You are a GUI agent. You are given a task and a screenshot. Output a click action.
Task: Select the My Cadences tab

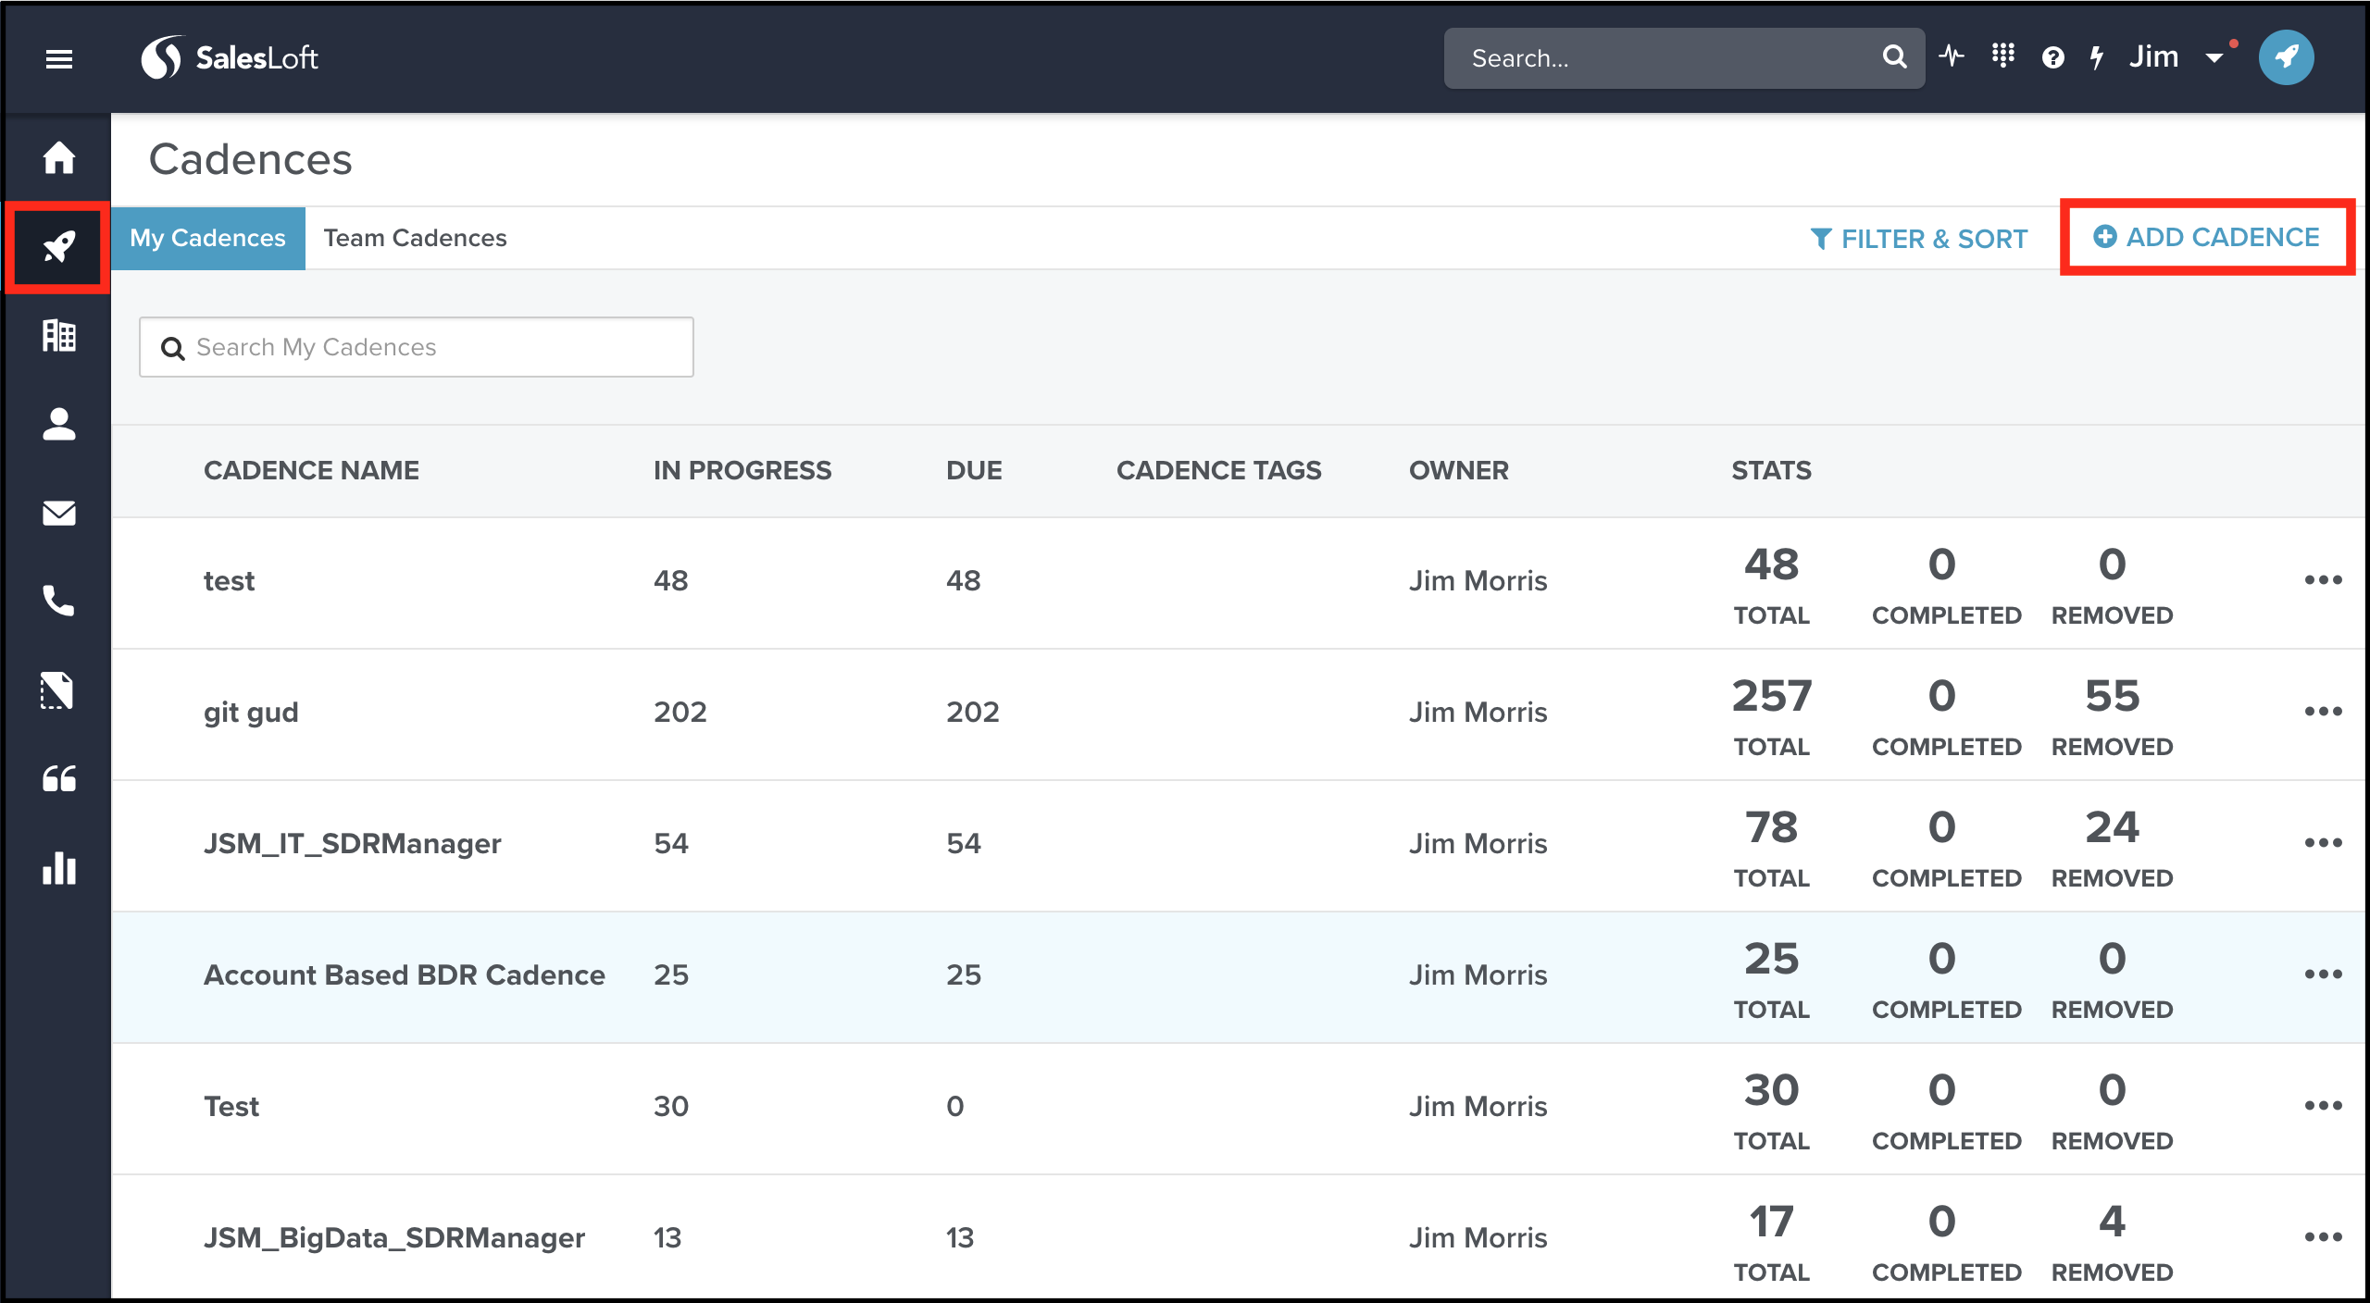(x=207, y=238)
